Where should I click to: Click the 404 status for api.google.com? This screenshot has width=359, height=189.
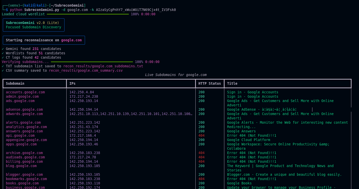click(x=202, y=135)
